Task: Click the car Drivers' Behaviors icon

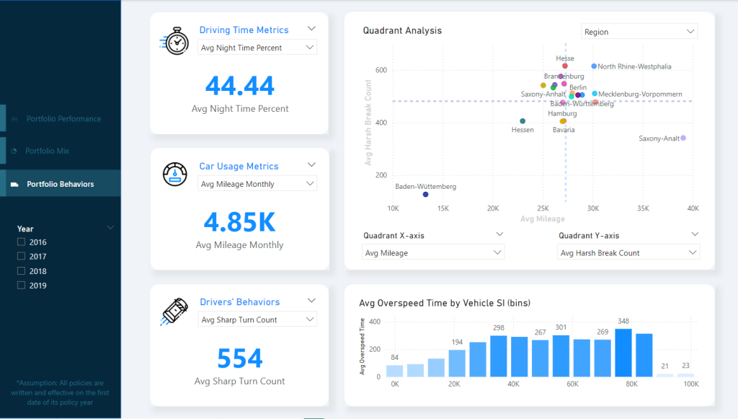Action: [x=174, y=311]
